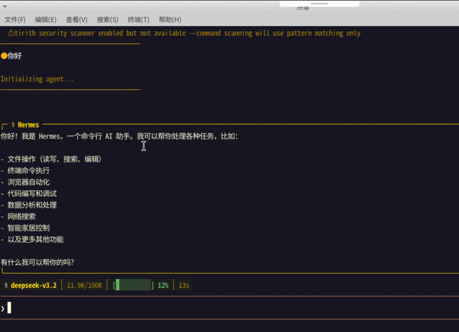Open the 搜索(S) menu
This screenshot has height=332, width=459.
(x=108, y=20)
